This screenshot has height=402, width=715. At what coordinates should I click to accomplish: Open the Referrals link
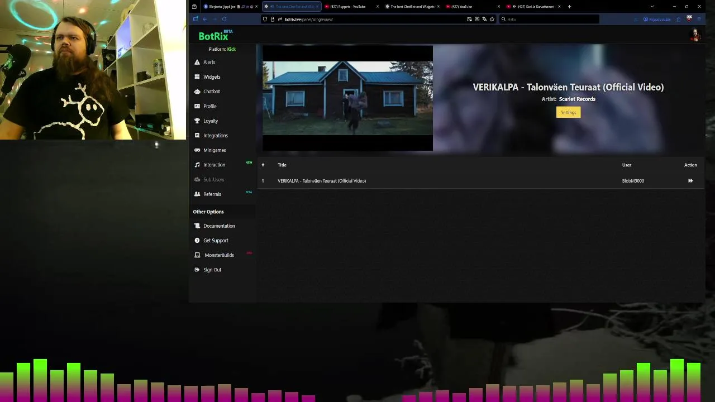pyautogui.click(x=212, y=194)
